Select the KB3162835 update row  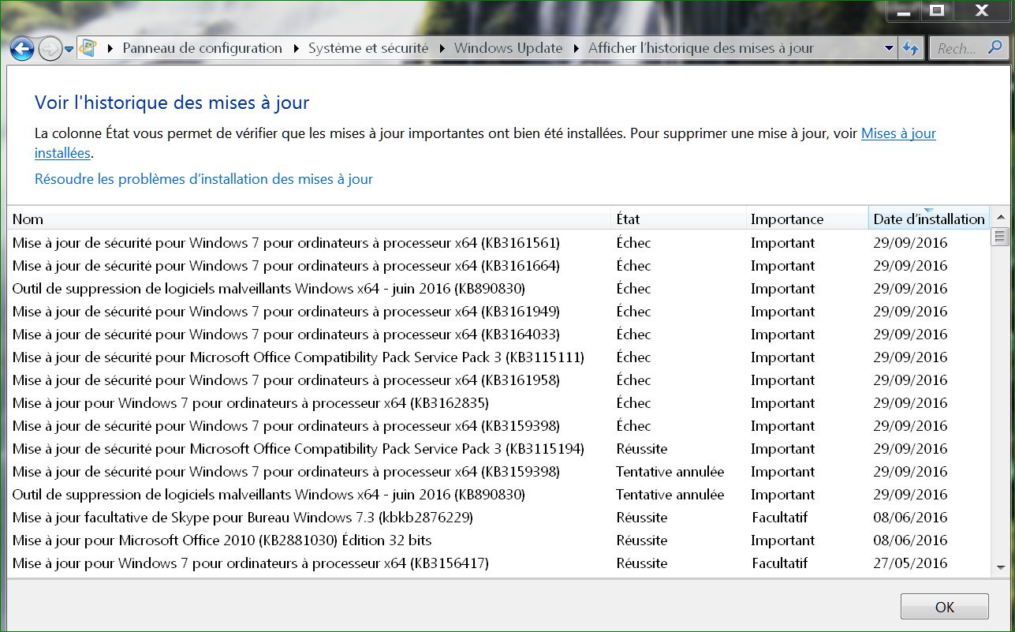click(x=498, y=402)
